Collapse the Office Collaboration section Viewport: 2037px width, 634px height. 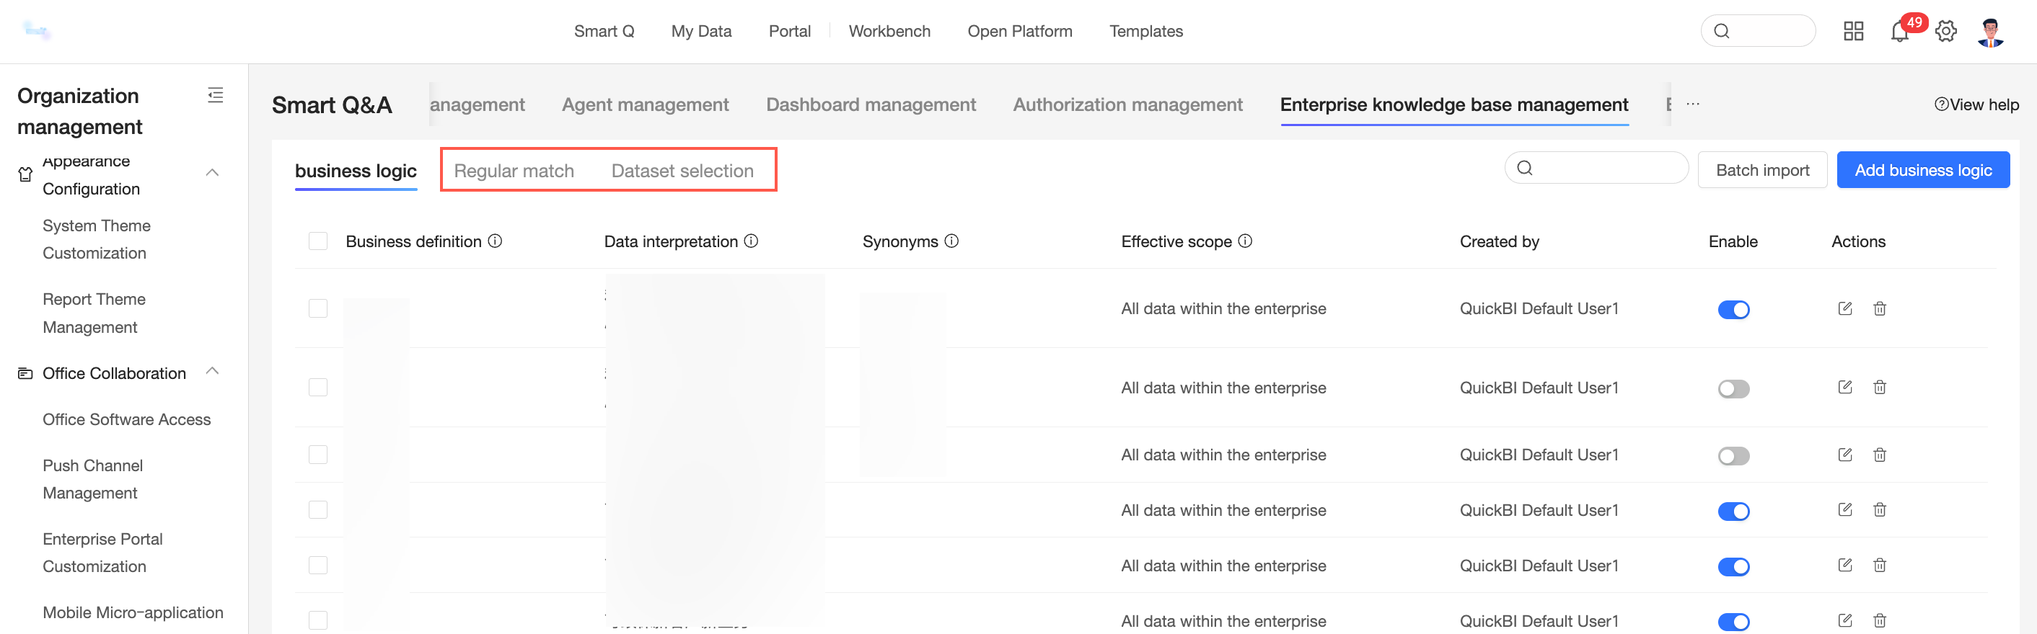coord(212,371)
